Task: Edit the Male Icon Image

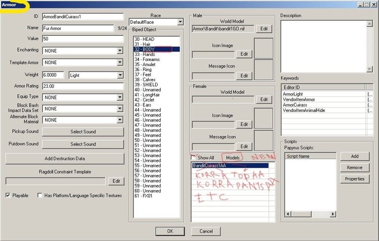Action: (244, 54)
